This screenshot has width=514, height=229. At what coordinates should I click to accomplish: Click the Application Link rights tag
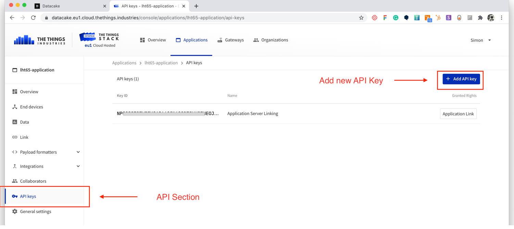458,114
